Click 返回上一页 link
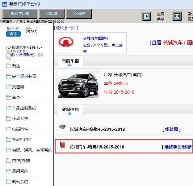The image size is (193, 186). click(66, 28)
